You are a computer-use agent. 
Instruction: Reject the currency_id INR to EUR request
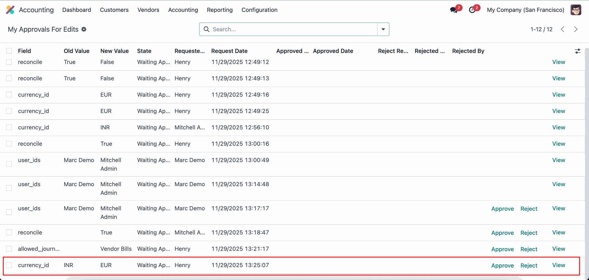pyautogui.click(x=529, y=265)
